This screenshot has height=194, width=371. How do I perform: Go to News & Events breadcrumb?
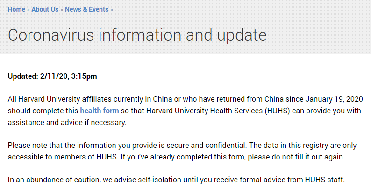[86, 9]
